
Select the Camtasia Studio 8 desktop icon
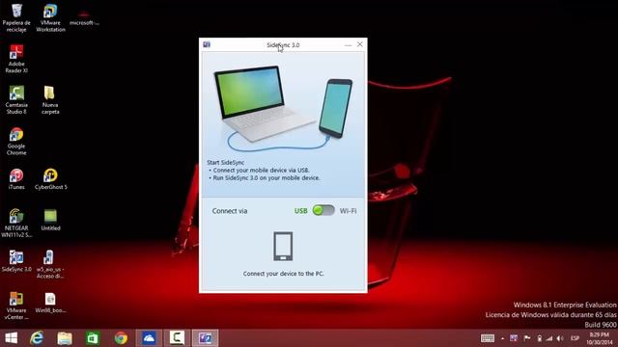[16, 100]
